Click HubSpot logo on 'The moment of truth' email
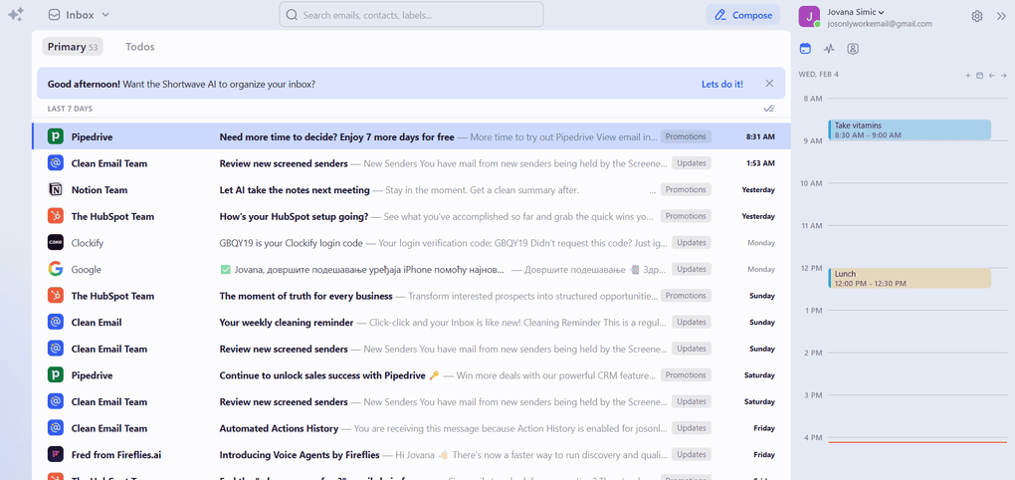Viewport: 1015px width, 480px height. (55, 296)
